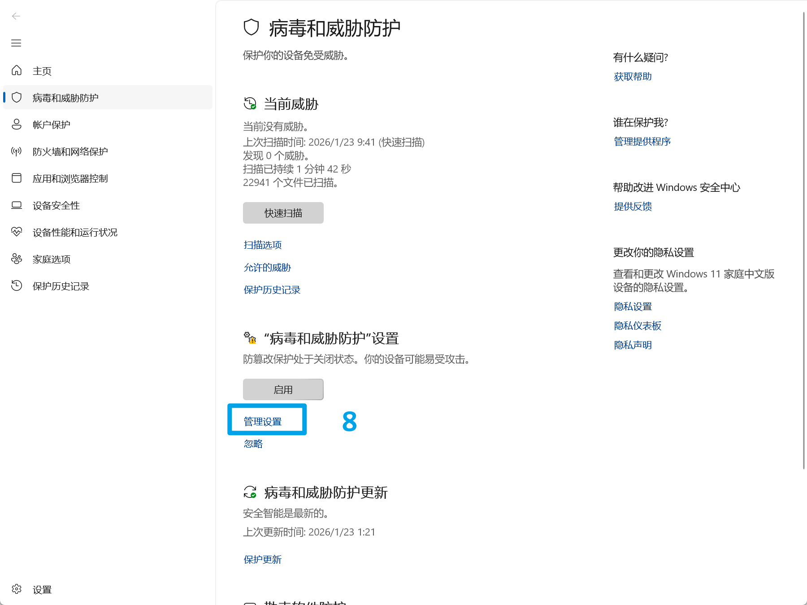Click the refresh icon beside 病毒和威胁防护更新
The width and height of the screenshot is (807, 605).
[250, 492]
